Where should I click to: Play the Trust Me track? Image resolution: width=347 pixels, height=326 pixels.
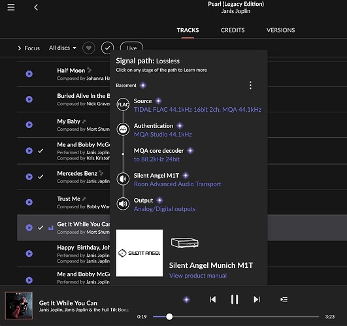pos(29,202)
